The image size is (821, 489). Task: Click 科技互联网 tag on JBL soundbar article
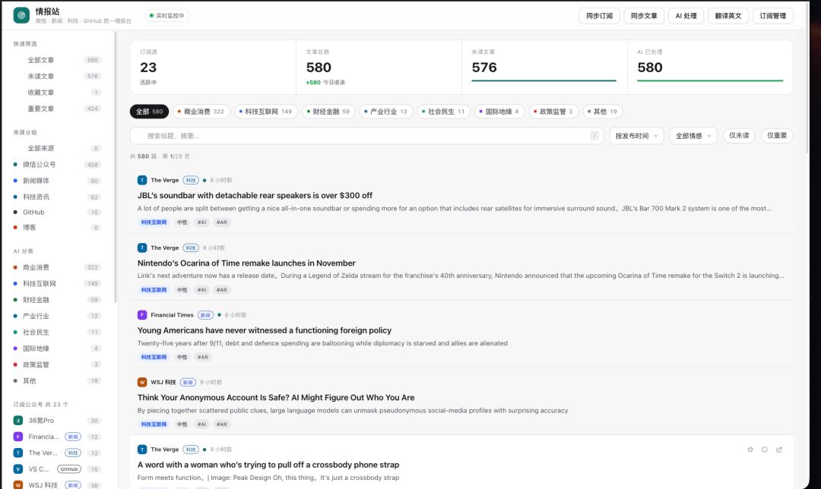click(154, 222)
